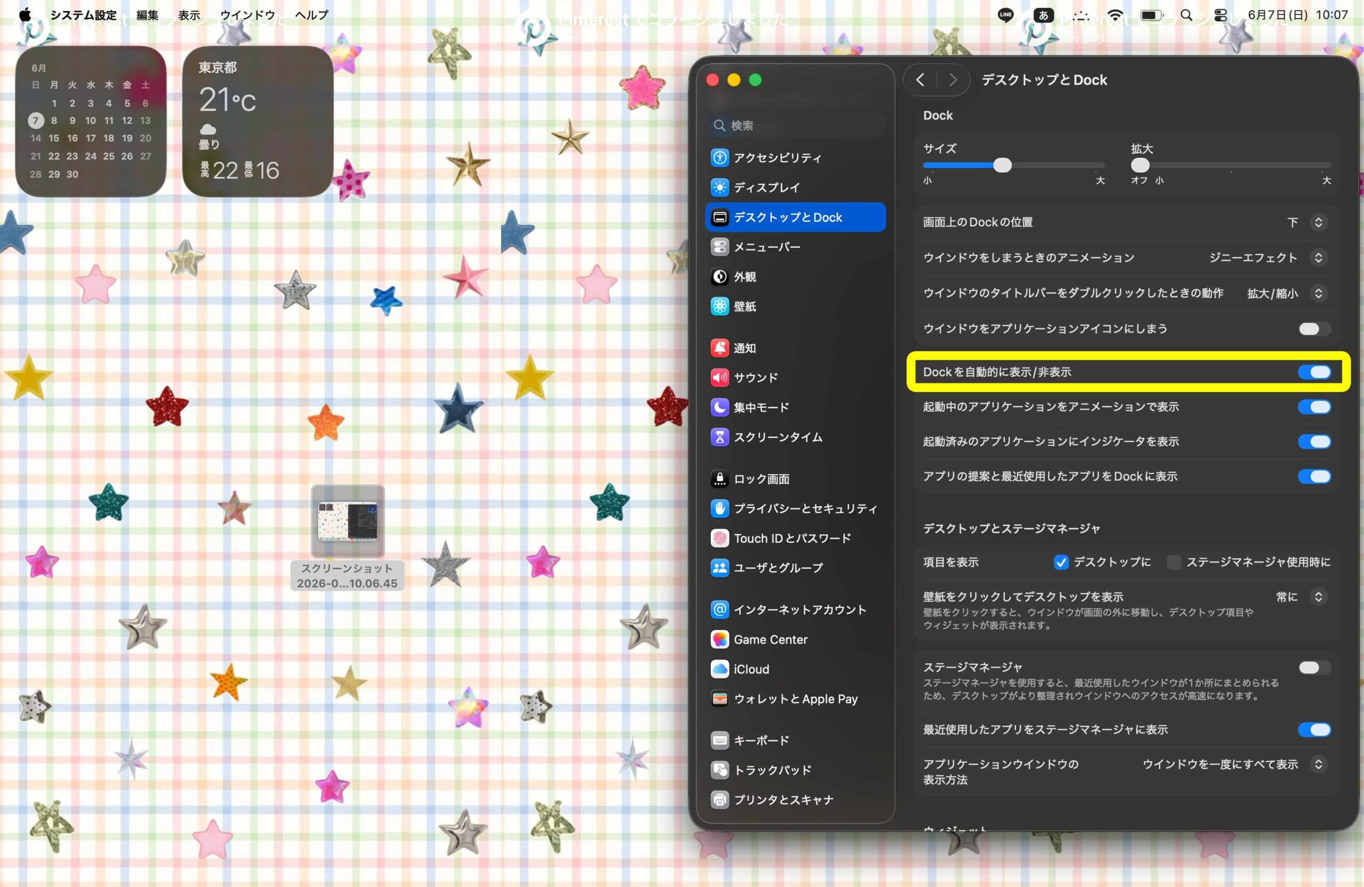Image resolution: width=1364 pixels, height=887 pixels.
Task: Check ステージマネージャ使用時に checkbox
Action: click(x=1174, y=562)
